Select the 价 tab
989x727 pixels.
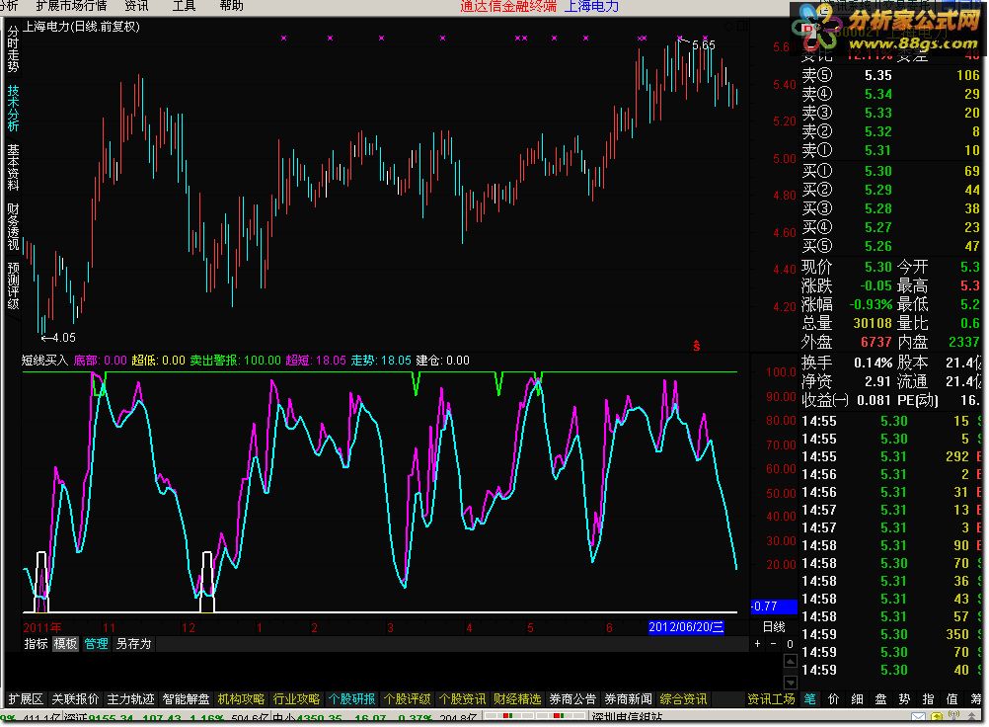(834, 699)
